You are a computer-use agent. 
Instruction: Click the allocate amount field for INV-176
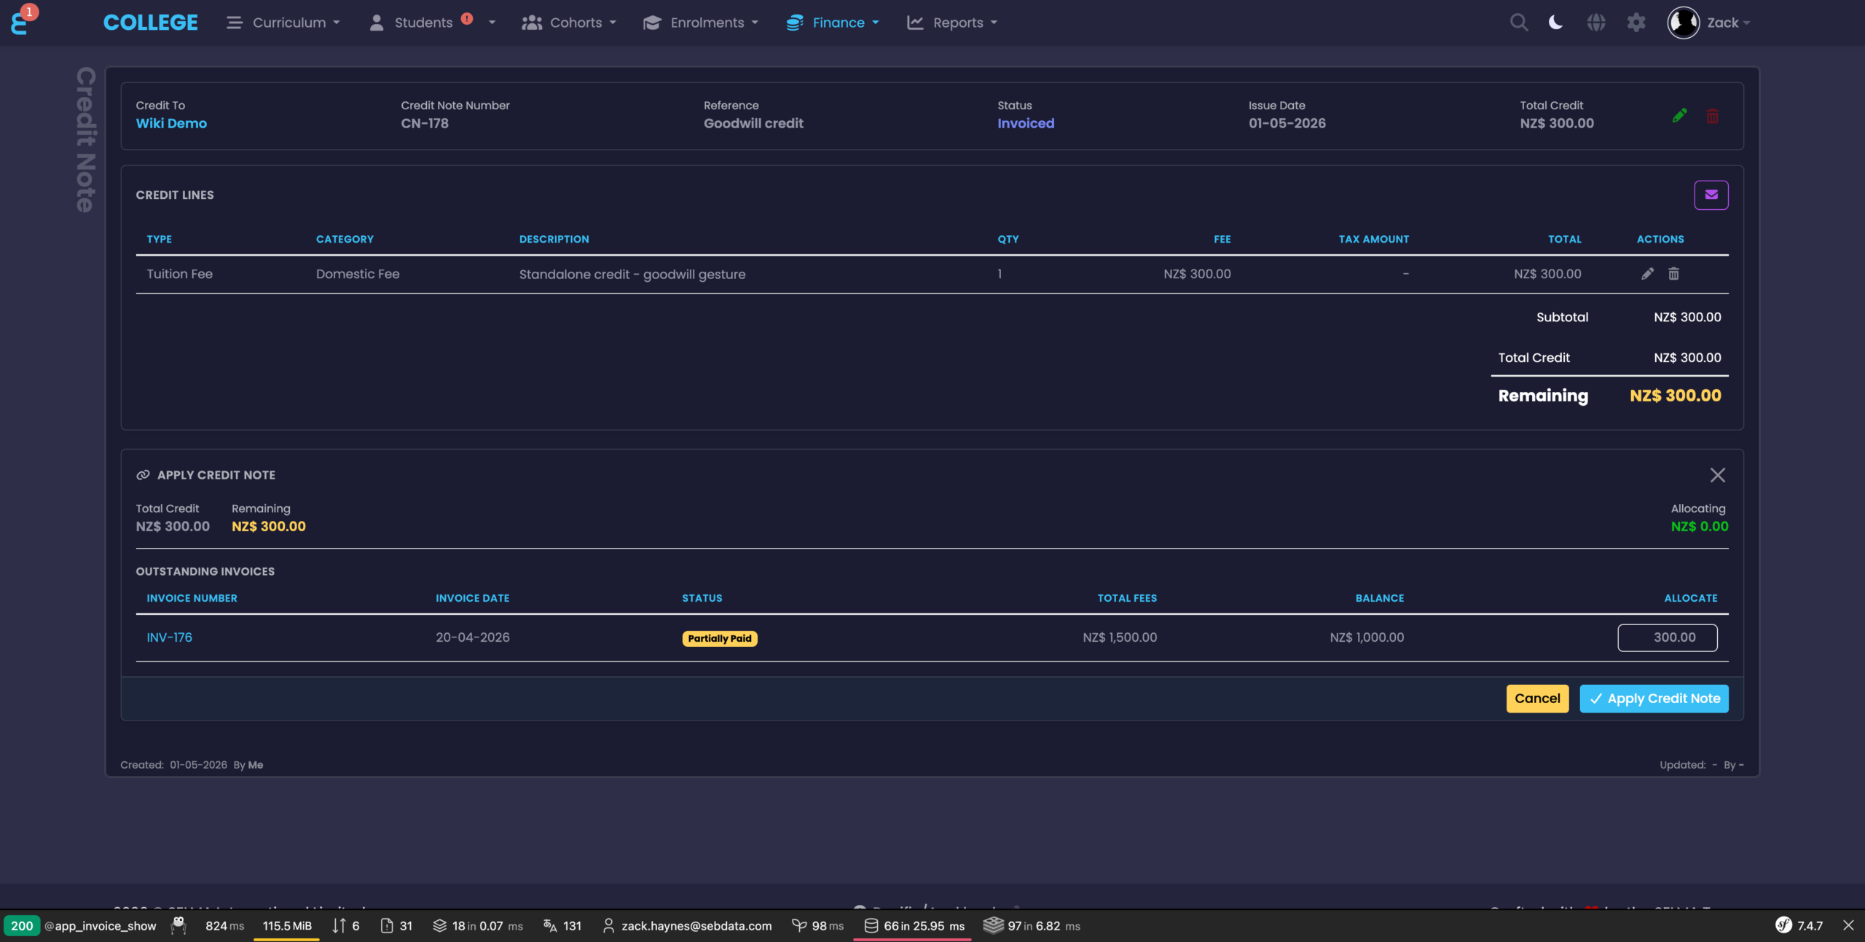coord(1668,637)
